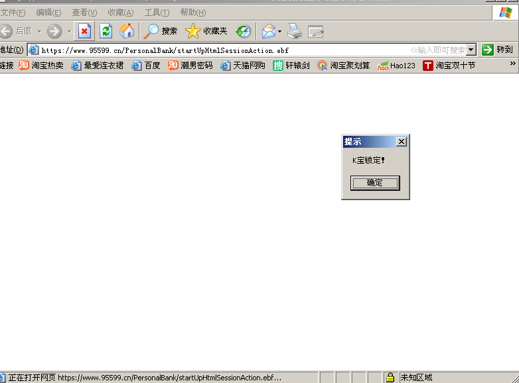Open the 淘宝聚划算 bookmark link
Image resolution: width=519 pixels, height=383 pixels.
tap(344, 66)
